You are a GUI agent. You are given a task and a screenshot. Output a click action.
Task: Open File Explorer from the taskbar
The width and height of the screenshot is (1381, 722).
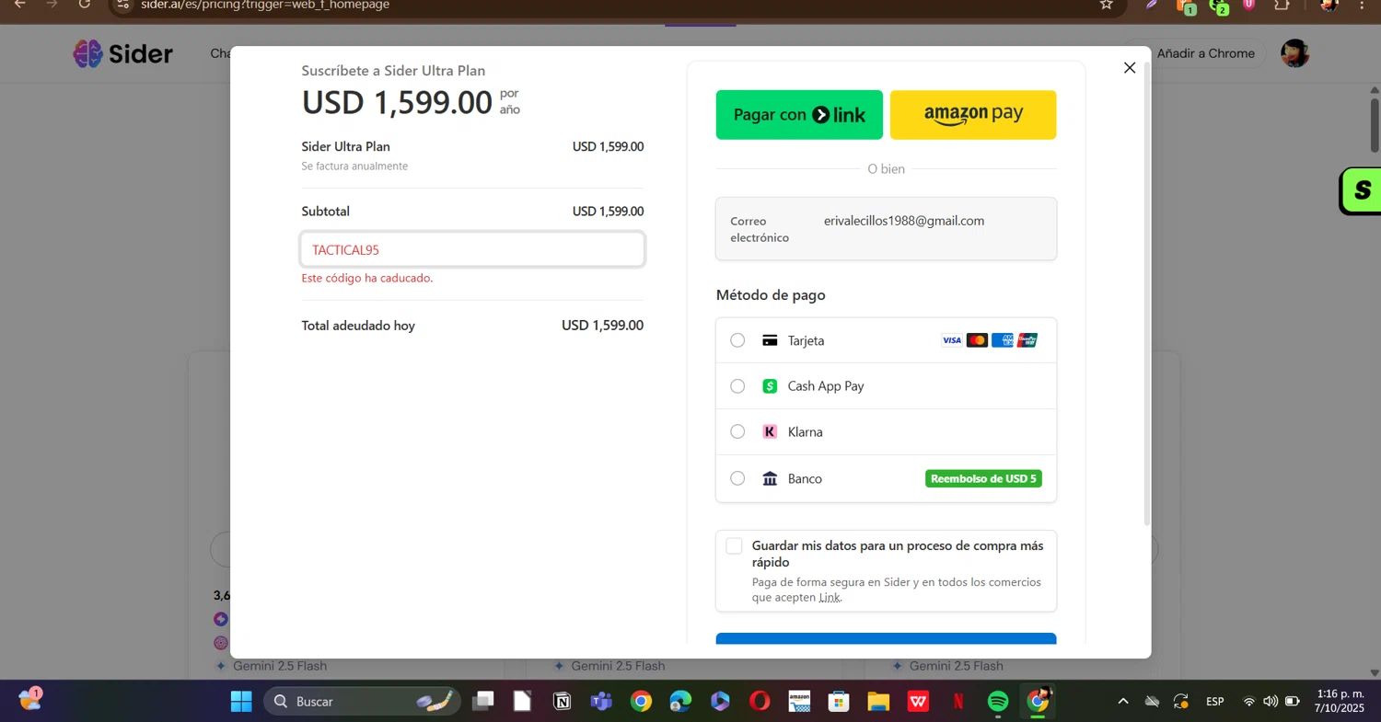(x=878, y=702)
